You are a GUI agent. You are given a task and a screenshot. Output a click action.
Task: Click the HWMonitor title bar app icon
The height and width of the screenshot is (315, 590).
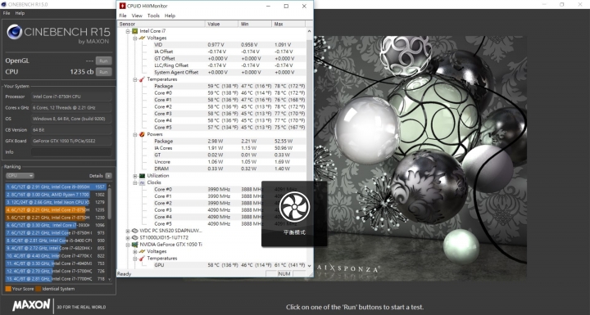[x=122, y=6]
